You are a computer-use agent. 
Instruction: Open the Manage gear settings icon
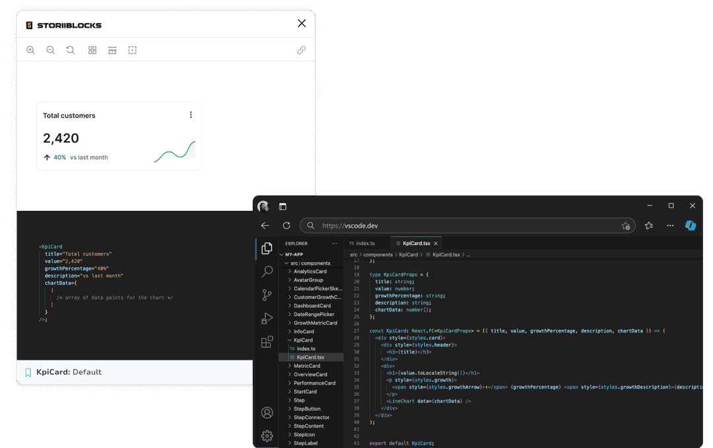267,436
